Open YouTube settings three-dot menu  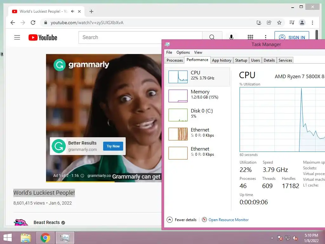coord(266,37)
